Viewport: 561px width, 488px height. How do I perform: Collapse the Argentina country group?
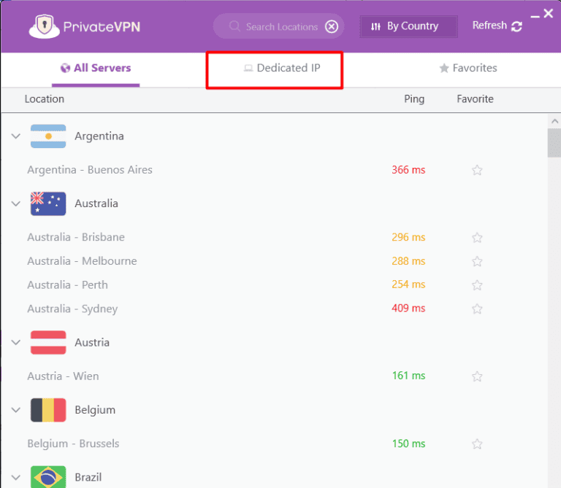tap(15, 136)
